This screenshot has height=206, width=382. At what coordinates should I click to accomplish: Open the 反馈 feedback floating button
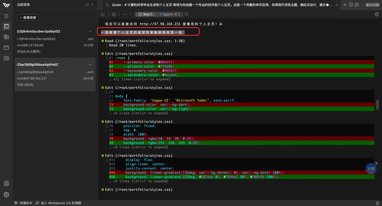371,169
